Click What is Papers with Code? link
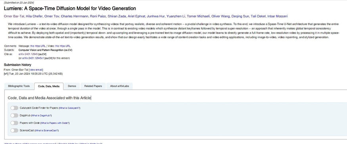This screenshot has width=347, height=144. pyautogui.click(x=55, y=123)
